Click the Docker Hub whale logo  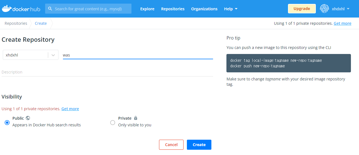coord(21,9)
